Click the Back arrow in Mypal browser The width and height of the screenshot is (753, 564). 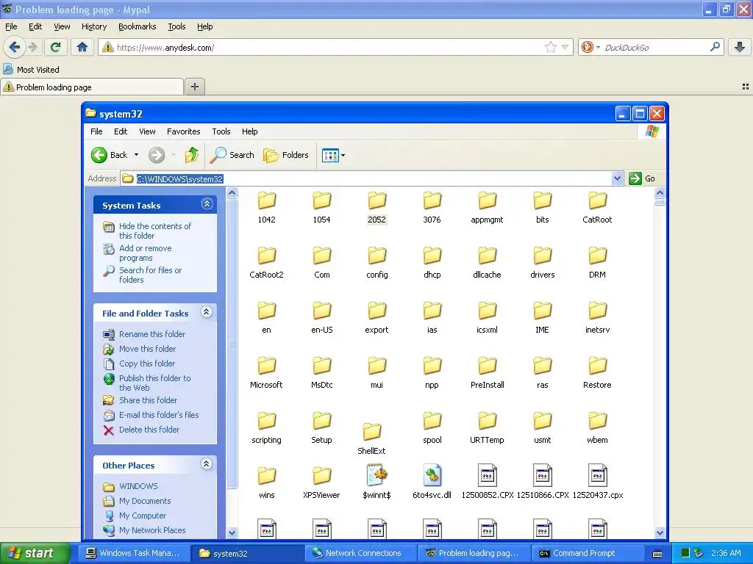[x=15, y=47]
